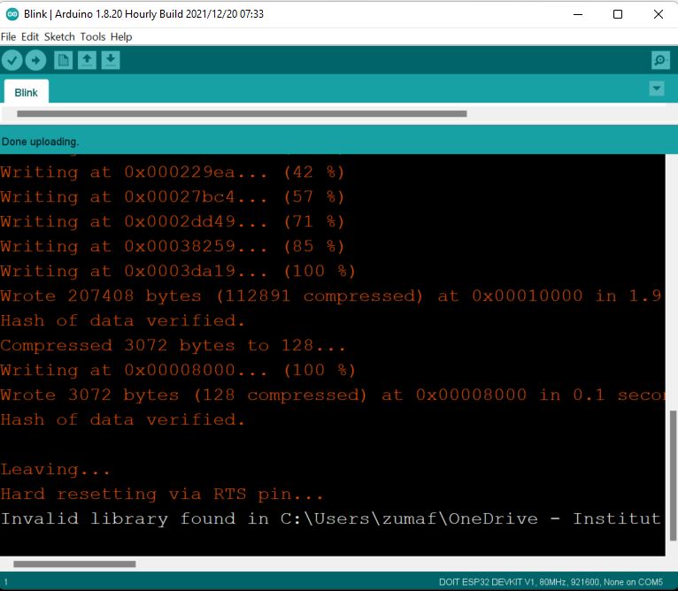Click 'Writing at 0x0002dd49... (71 %)' line
The height and width of the screenshot is (591, 678).
[173, 222]
